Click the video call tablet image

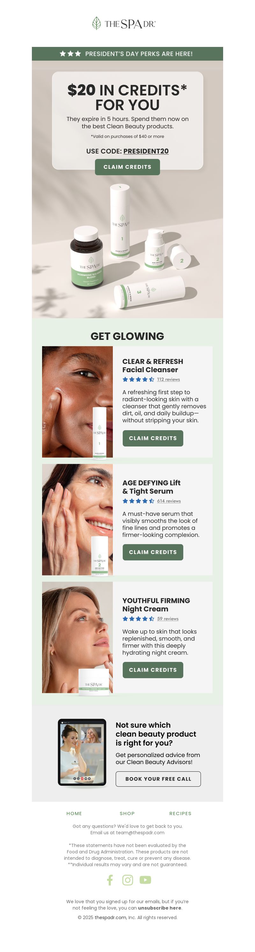[x=82, y=752]
